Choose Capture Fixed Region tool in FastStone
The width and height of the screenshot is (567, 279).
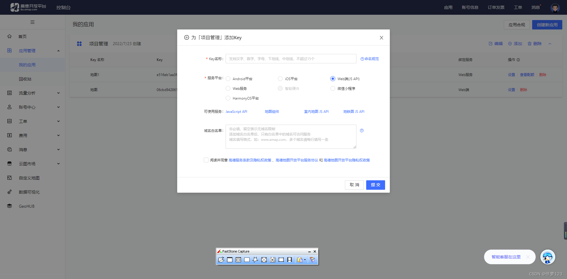(281, 260)
